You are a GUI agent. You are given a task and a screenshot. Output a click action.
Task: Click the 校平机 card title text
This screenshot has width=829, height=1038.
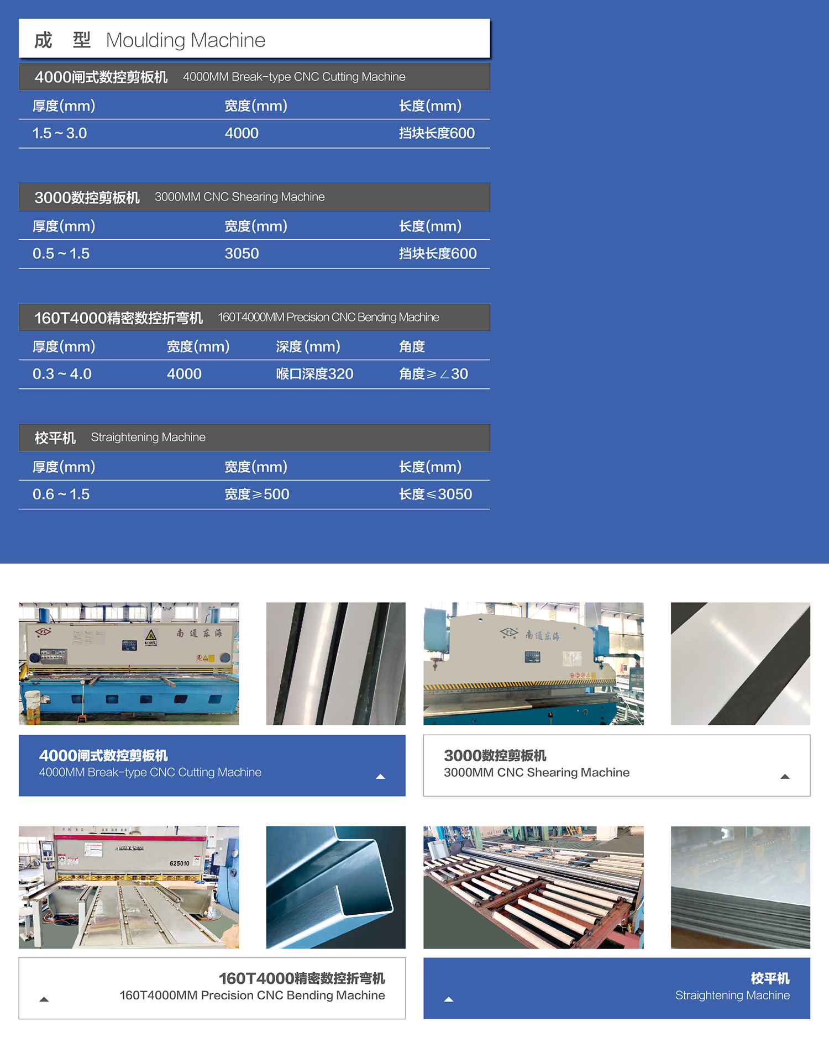pyautogui.click(x=770, y=978)
